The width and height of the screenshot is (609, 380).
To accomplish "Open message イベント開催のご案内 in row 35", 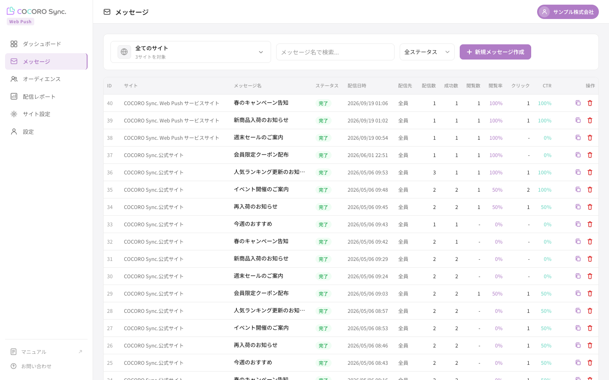I will pos(261,189).
